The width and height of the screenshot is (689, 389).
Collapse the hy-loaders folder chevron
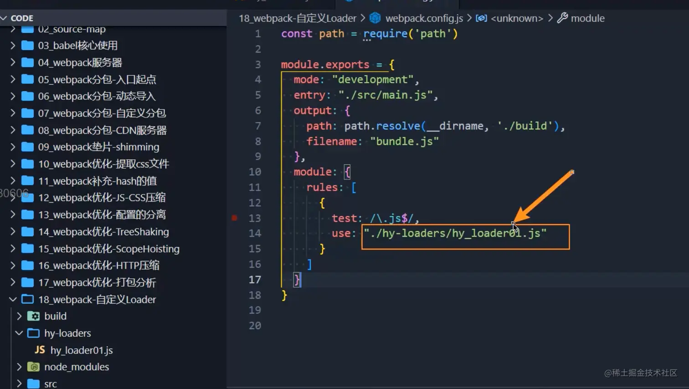coord(19,333)
